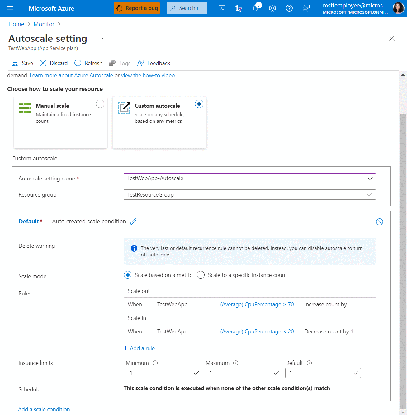This screenshot has height=415, width=407.
Task: Select the Manual scale radio option
Action: [100, 104]
